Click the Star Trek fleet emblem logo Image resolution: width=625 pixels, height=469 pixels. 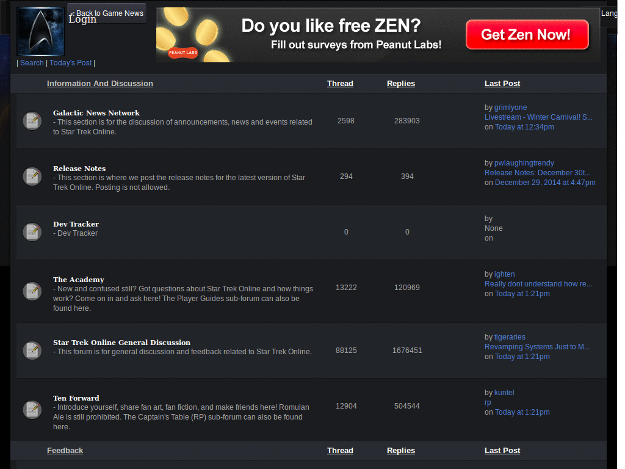(x=40, y=31)
